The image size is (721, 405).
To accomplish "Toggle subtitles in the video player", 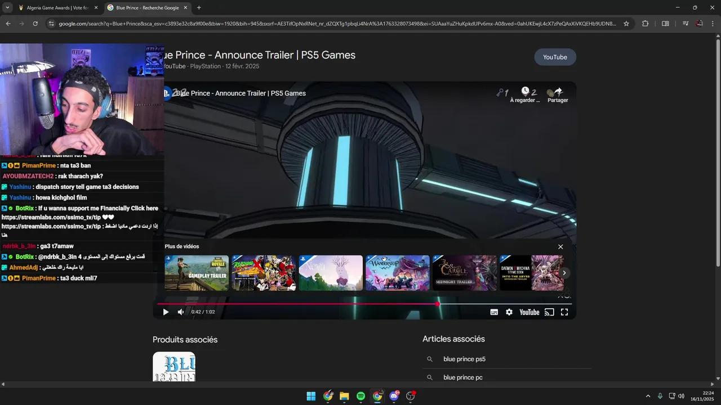I will pos(494,312).
